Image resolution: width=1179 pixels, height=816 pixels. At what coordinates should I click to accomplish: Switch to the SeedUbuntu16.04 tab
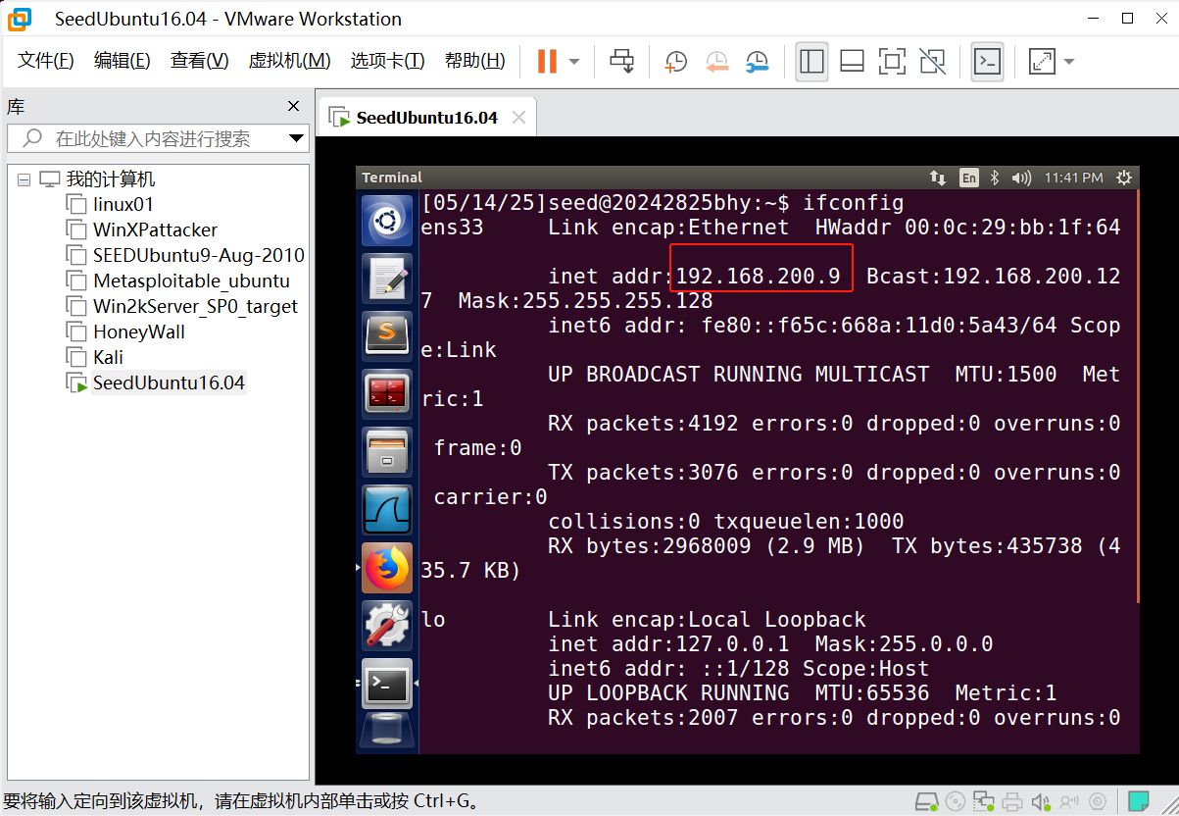426,118
